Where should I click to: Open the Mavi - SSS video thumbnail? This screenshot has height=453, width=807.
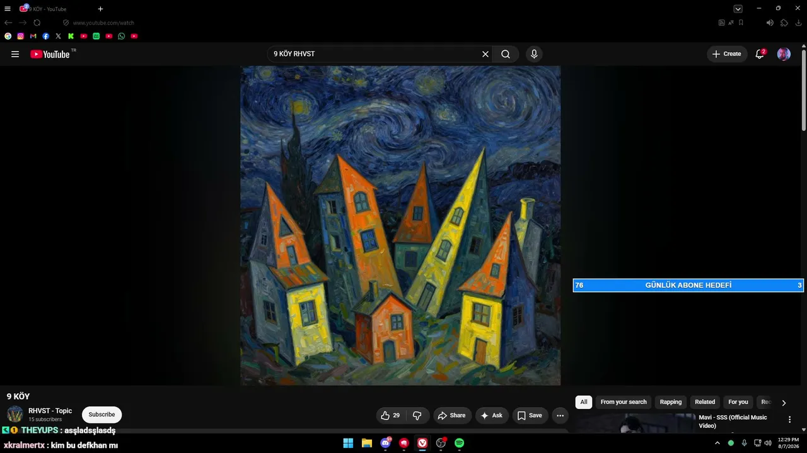(x=635, y=423)
